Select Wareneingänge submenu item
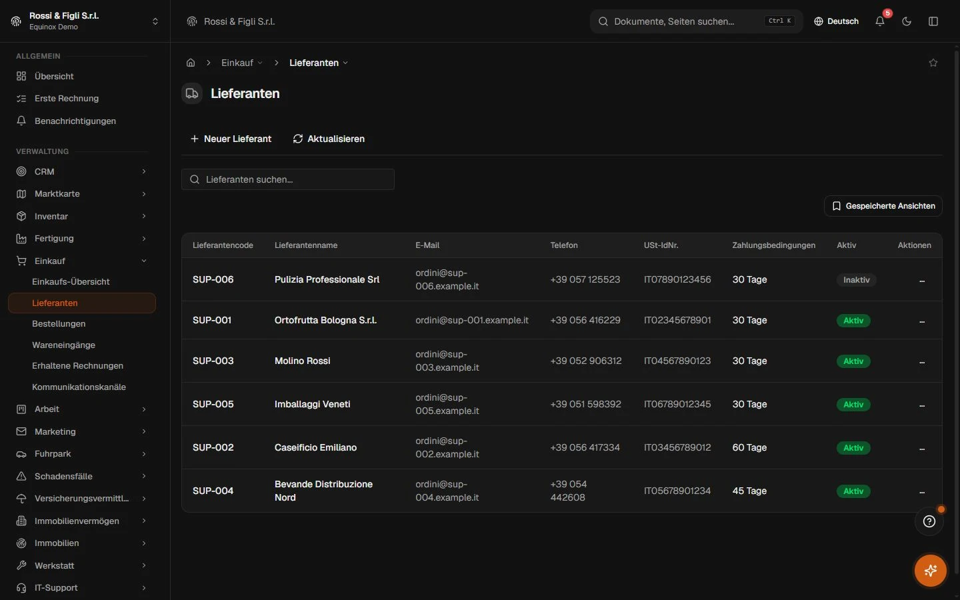 (x=81, y=345)
